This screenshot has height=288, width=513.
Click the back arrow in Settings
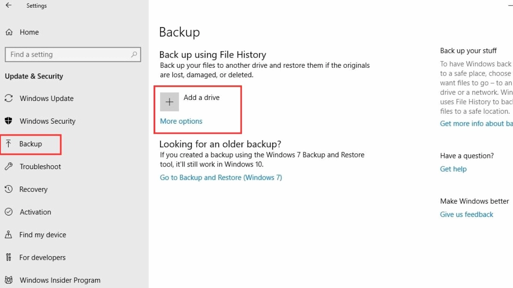(x=8, y=6)
